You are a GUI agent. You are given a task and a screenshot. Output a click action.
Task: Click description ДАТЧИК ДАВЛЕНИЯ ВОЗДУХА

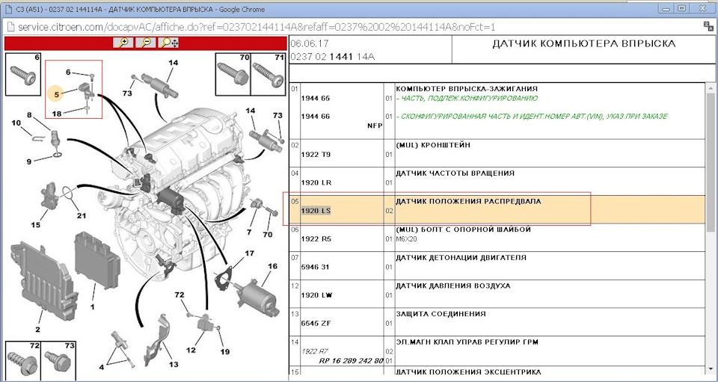(x=453, y=286)
